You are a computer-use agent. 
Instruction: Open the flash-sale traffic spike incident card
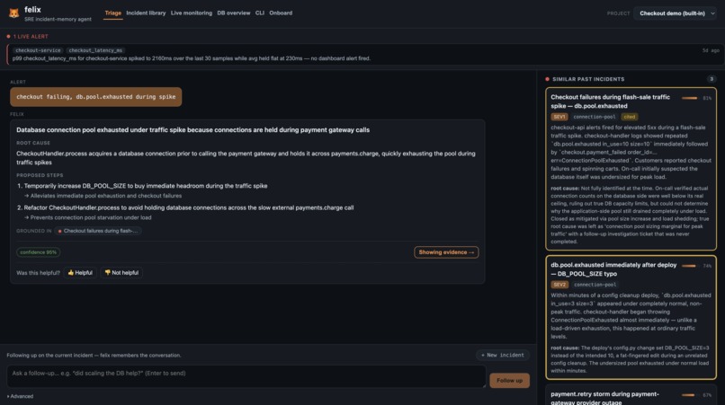click(631, 169)
